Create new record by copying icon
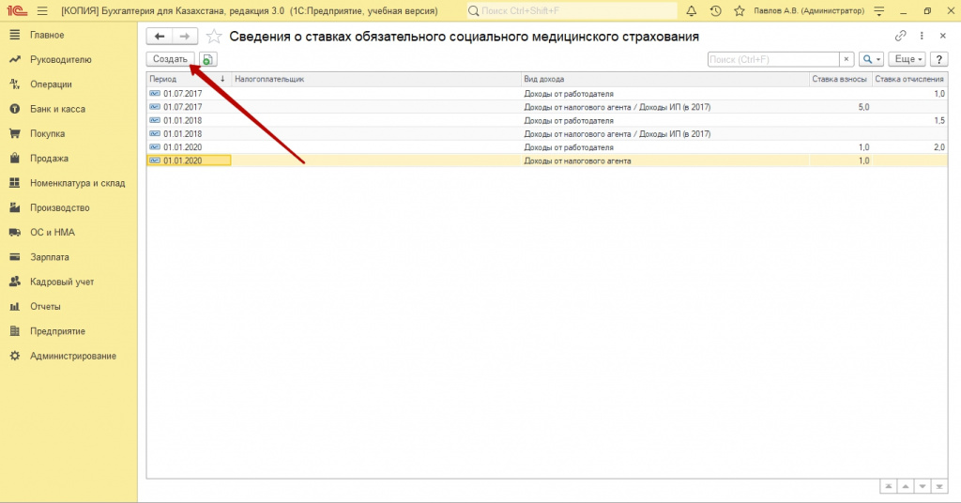Screen dimensions: 961x503 [x=207, y=59]
